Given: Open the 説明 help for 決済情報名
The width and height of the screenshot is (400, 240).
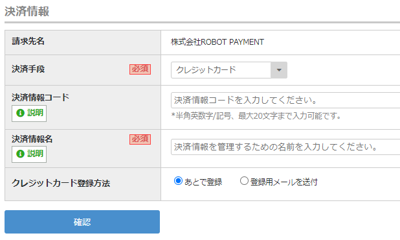Looking at the screenshot, I should [29, 154].
